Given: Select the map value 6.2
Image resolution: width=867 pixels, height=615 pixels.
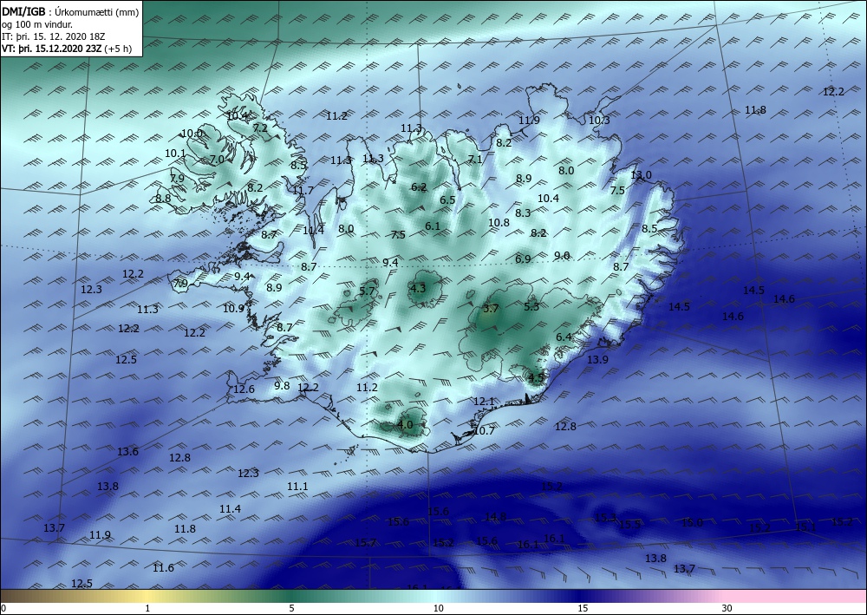Looking at the screenshot, I should point(419,187).
